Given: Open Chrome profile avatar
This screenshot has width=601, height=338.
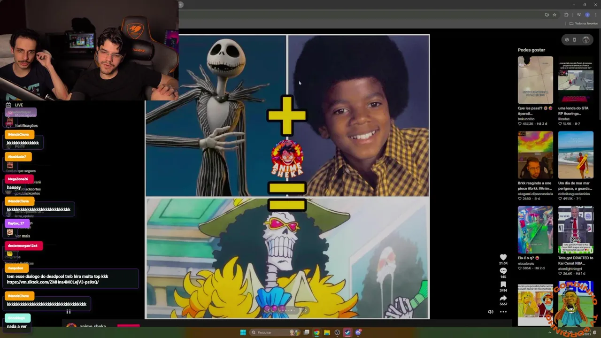Looking at the screenshot, I should pos(587,15).
